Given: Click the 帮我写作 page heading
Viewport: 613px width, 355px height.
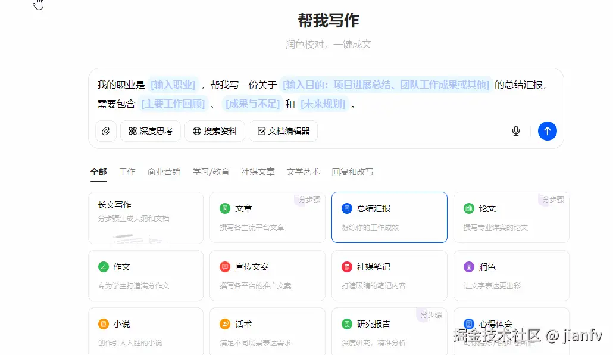Looking at the screenshot, I should (x=329, y=20).
